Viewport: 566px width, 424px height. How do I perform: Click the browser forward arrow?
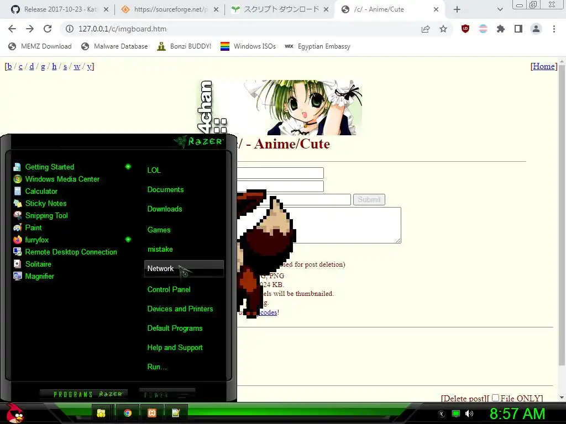30,29
